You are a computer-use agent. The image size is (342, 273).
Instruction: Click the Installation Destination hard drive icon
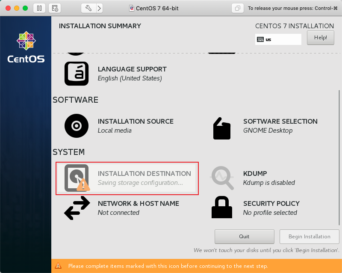point(77,178)
